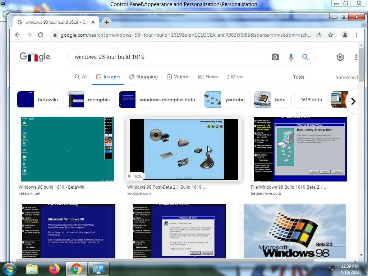
Task: Click the padlock site info icon
Action: 55,35
